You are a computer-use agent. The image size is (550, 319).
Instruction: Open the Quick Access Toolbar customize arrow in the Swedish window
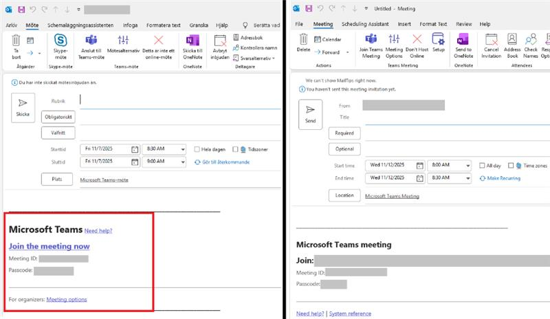tap(78, 10)
